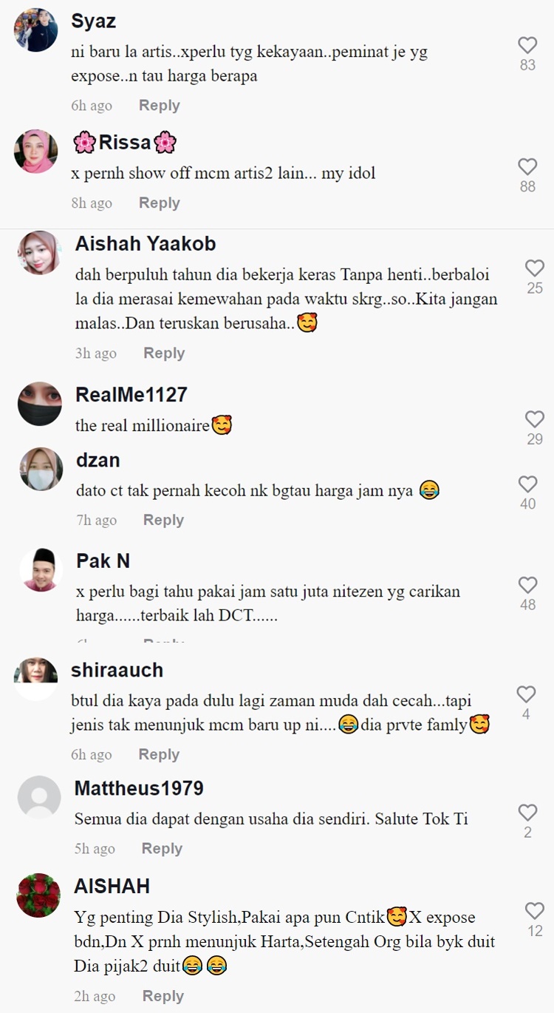Reply to dzan's comment
Viewport: 554px width, 1013px height.
(164, 521)
